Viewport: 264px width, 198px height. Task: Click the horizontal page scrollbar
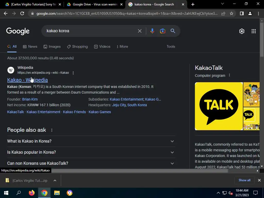point(140,171)
